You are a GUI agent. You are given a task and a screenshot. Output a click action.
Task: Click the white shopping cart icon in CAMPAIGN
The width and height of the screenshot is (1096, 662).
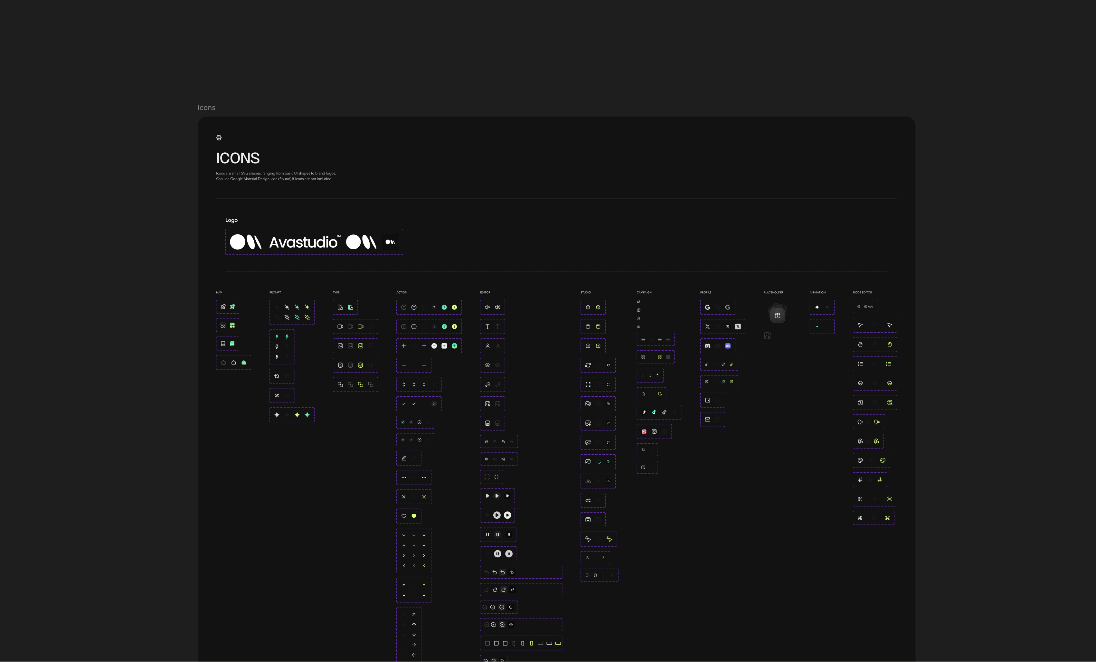[x=643, y=450]
